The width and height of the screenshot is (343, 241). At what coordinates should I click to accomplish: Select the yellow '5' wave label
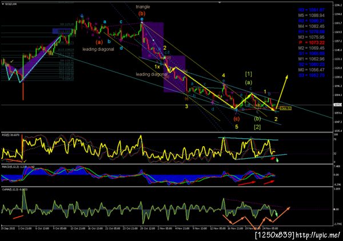tap(237, 127)
